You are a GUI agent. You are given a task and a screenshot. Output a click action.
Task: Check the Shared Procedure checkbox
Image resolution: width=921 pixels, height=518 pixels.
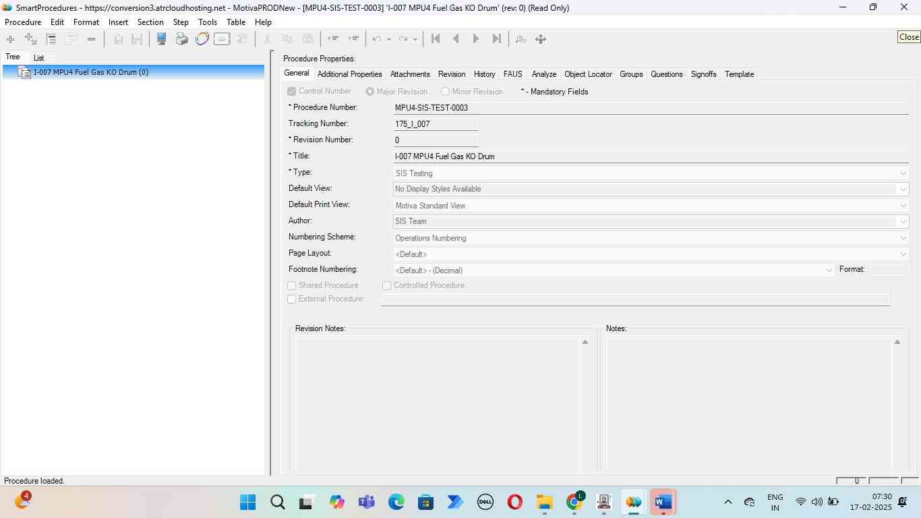[x=292, y=286]
